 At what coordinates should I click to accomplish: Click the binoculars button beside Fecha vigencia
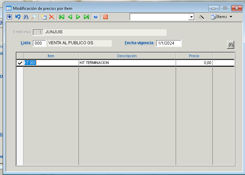pyautogui.click(x=231, y=45)
